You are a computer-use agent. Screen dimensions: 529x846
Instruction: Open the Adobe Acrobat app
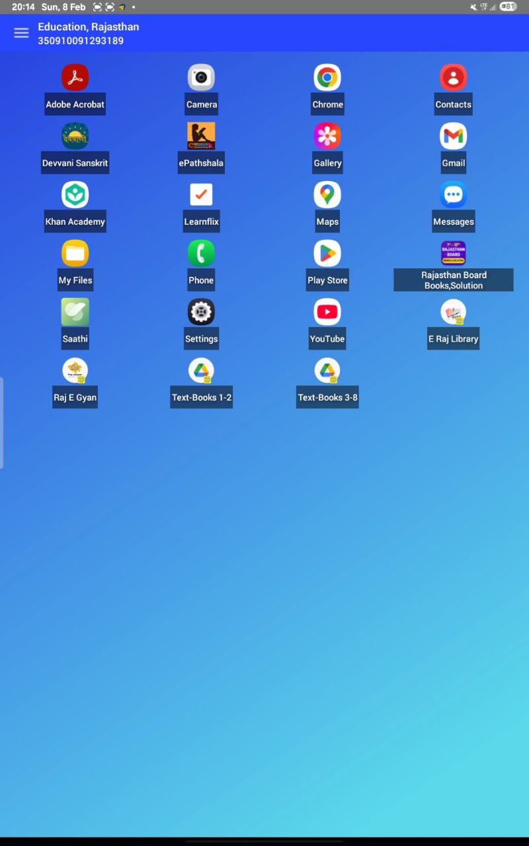pos(75,77)
